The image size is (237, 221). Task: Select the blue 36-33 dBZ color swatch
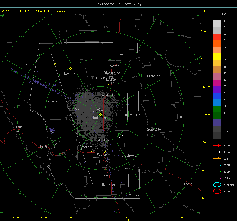217,96
